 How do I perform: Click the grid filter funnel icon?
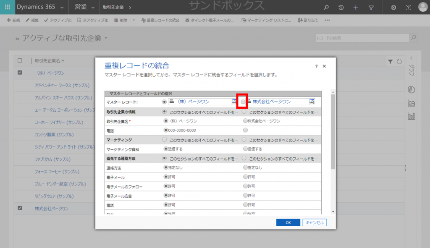coord(390,62)
